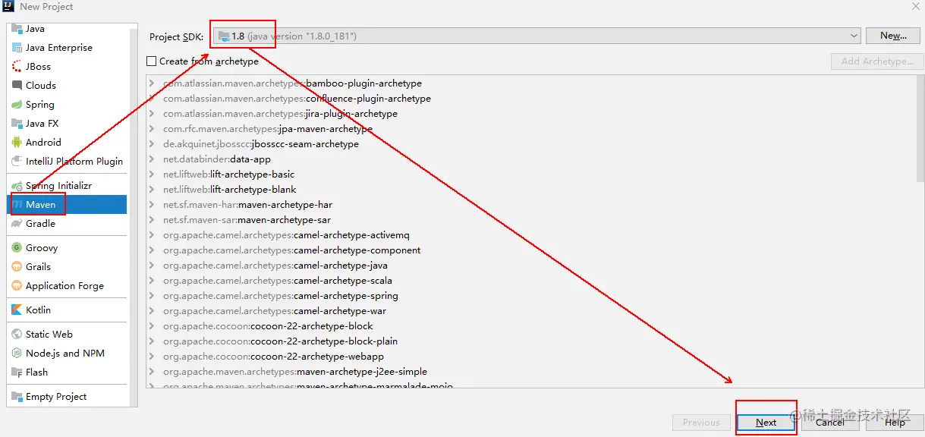Screen dimensions: 925x437
Task: Choose the Android robot icon
Action: pyautogui.click(x=17, y=143)
